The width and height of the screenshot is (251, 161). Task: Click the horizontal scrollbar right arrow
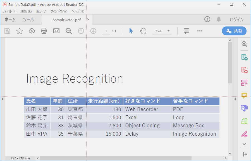click(226, 158)
